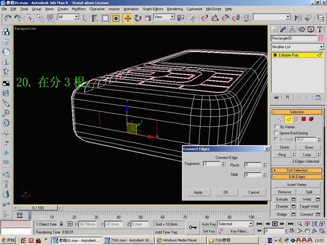This screenshot has width=327, height=245.
Task: Toggle the By Angle checkbox
Action: 276,139
